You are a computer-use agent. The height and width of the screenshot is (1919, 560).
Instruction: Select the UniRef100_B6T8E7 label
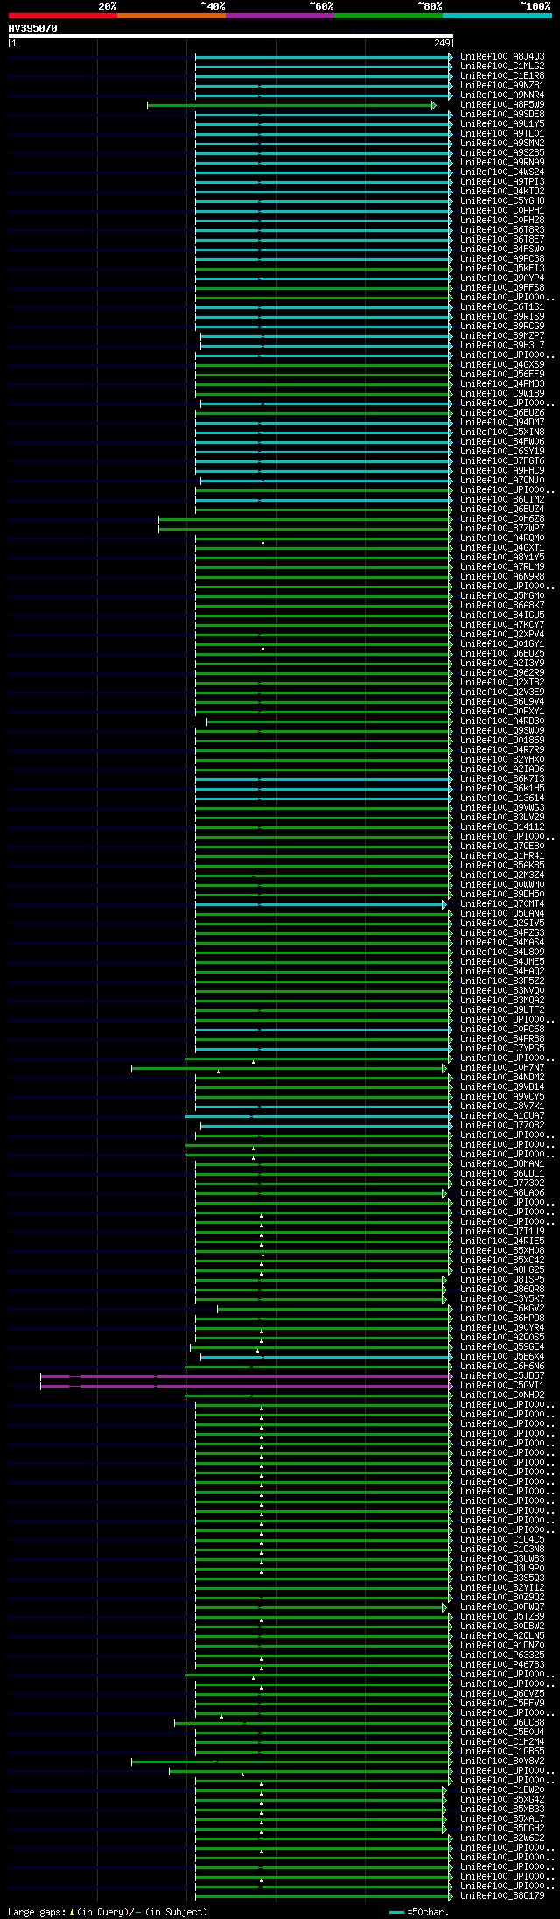pos(502,239)
